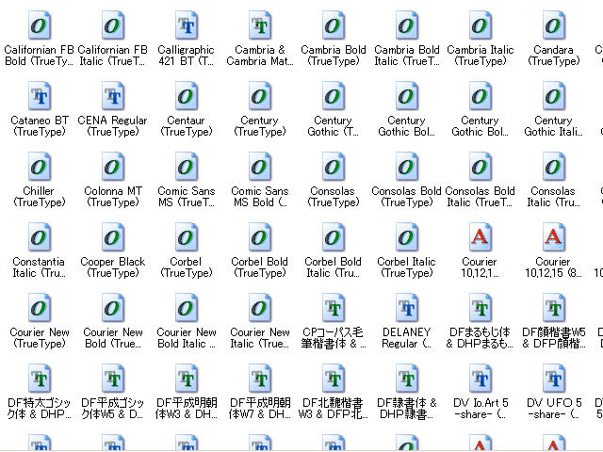Select the DF北魏楷書W3 font icon

(x=333, y=379)
